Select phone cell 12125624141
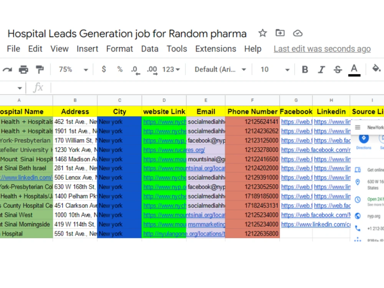The width and height of the screenshot is (384, 288). (x=252, y=122)
